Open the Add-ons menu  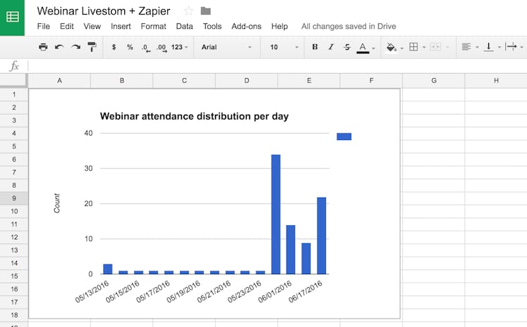(x=246, y=27)
